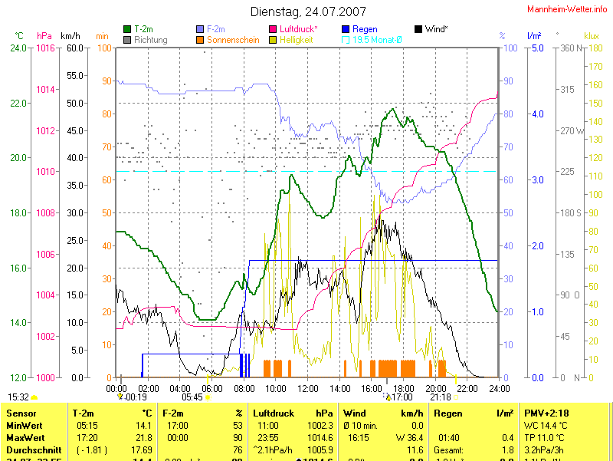This screenshot has width=613, height=461.
Task: Click the Luftdruck minimum 1002.3
Action: 320,426
